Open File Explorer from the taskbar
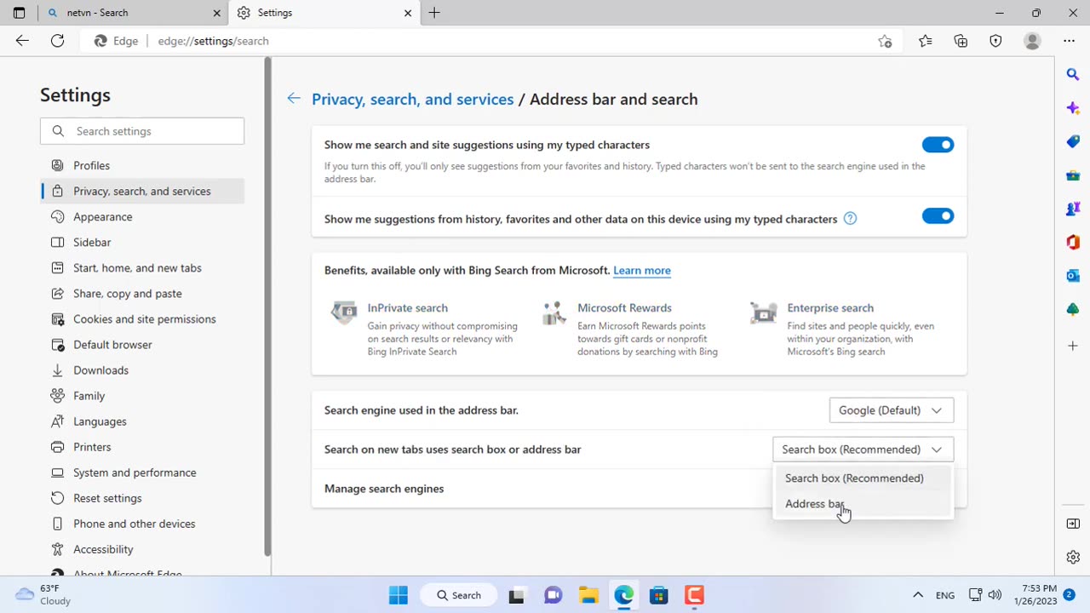 [x=588, y=595]
